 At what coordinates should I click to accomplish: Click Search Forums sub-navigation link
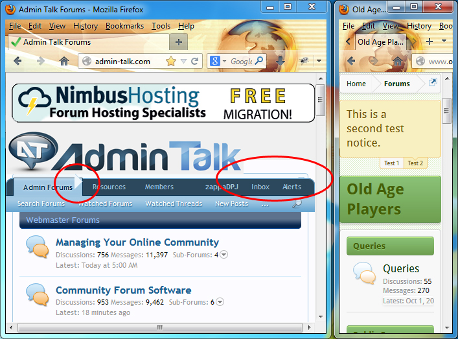41,204
